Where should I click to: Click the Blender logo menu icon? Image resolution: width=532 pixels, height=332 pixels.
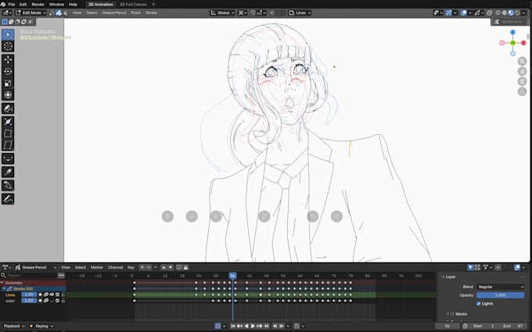pos(3,5)
